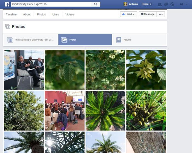Viewport: 192px width, 153px height.
Task: Go to Antonio's profile name link
Action: coord(133,4)
